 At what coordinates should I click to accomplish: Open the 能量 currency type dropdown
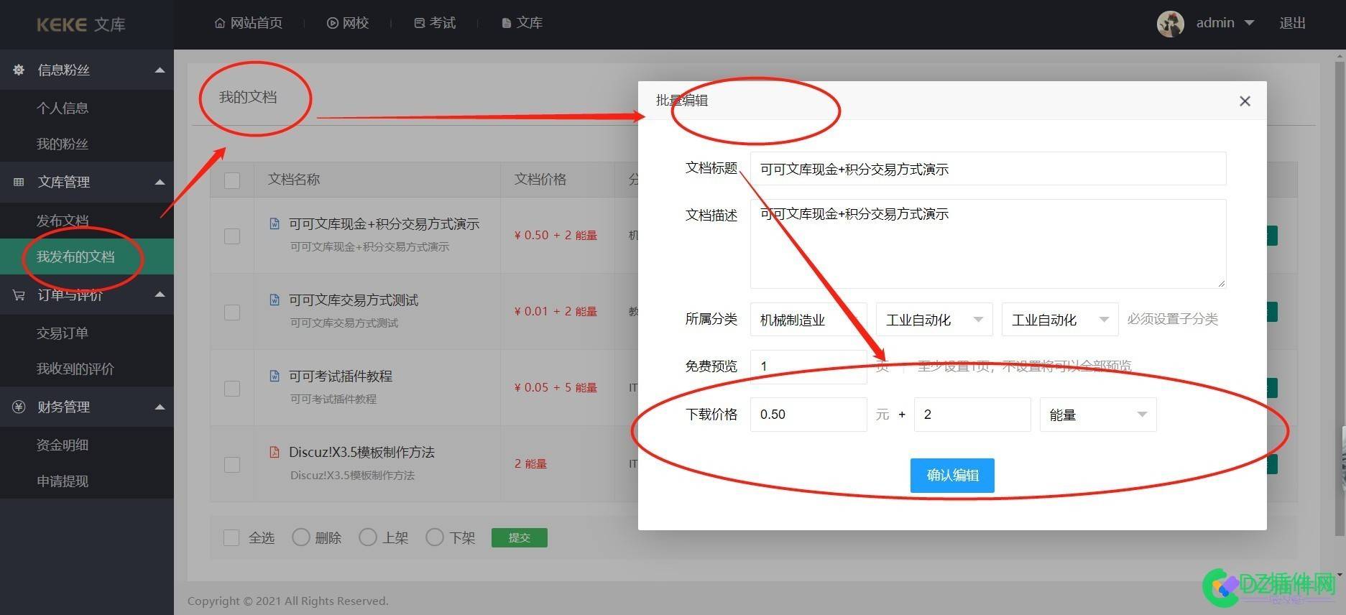[1098, 415]
